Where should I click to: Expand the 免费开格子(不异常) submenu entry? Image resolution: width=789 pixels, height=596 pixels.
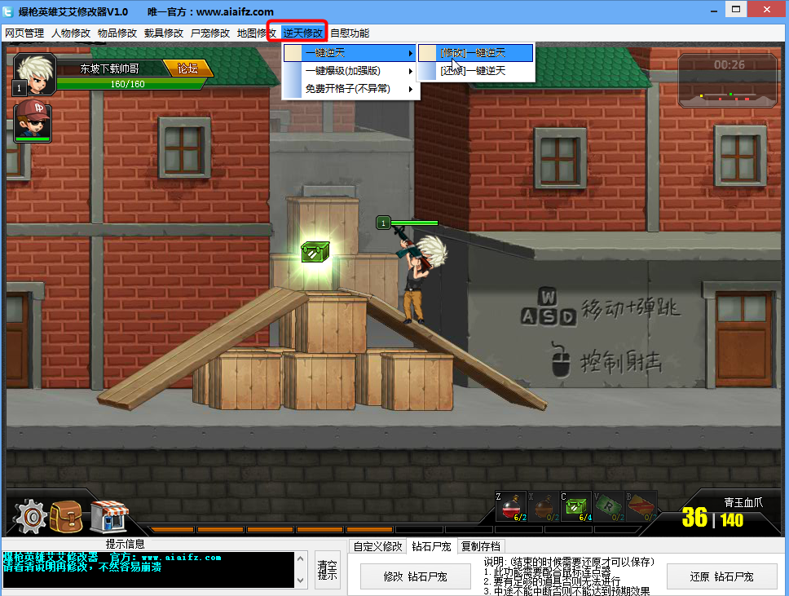[350, 89]
